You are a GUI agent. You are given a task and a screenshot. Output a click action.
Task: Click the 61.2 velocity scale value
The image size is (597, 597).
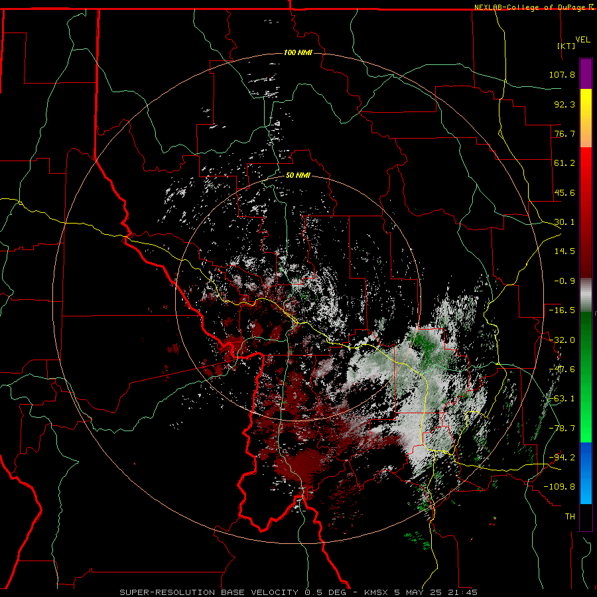[564, 163]
